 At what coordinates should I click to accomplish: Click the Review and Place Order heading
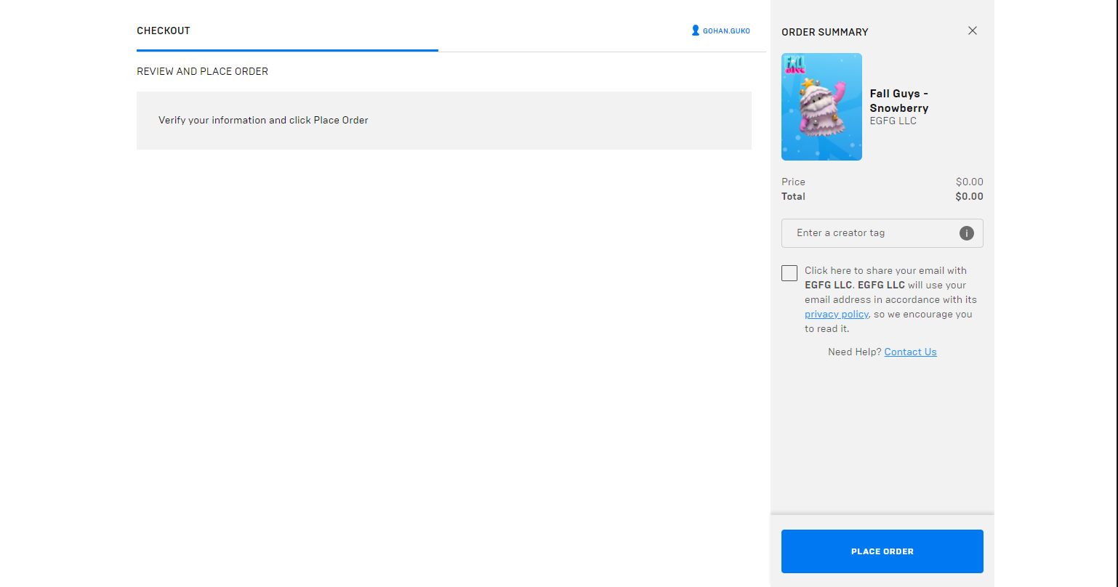[x=202, y=71]
